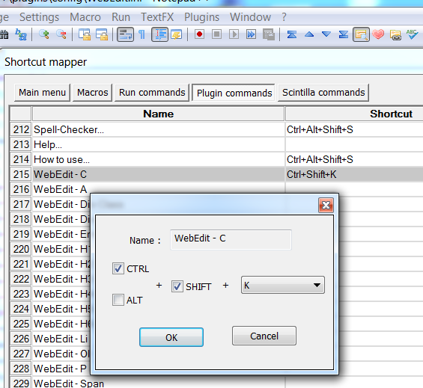Click blue jump-to-top bar arrow icon
The height and width of the screenshot is (388, 423).
(292, 34)
